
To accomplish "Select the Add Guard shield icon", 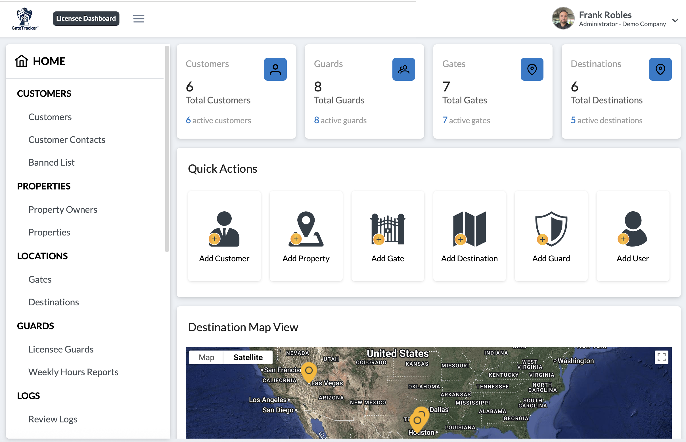I will coord(551,228).
